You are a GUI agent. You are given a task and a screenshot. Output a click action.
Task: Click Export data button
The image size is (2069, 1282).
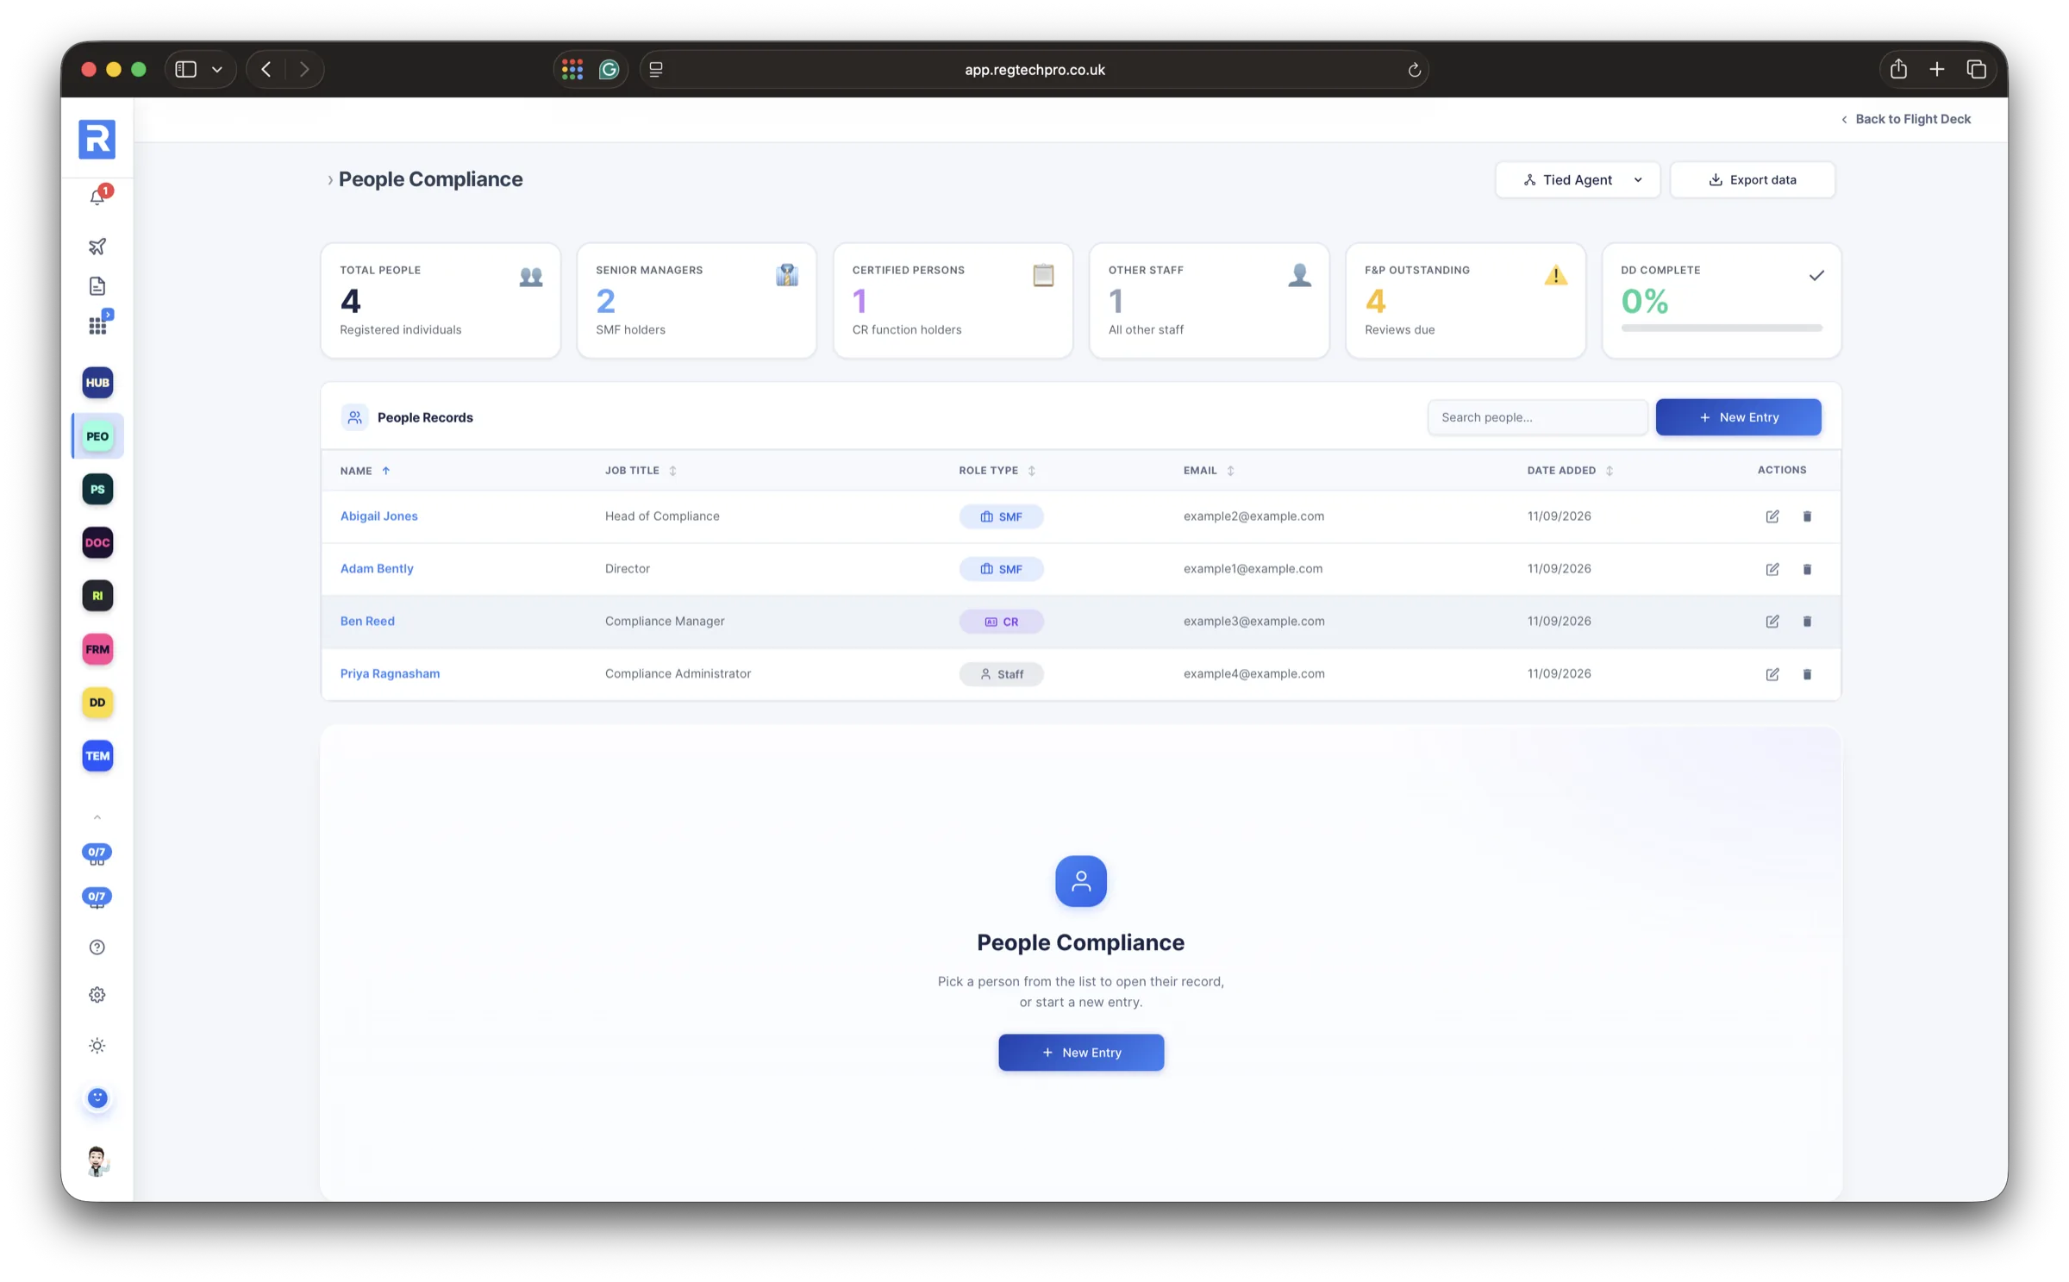(1752, 180)
